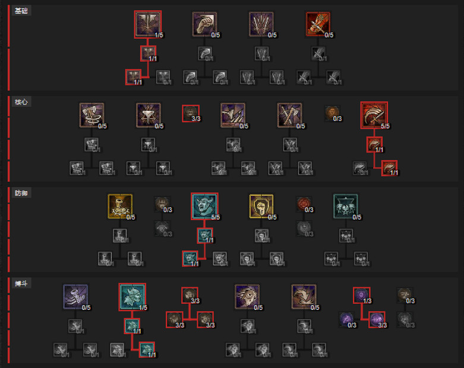The height and width of the screenshot is (368, 464).
Task: Click the teal three-skulls skill in 防御 row
Action: [x=346, y=207]
